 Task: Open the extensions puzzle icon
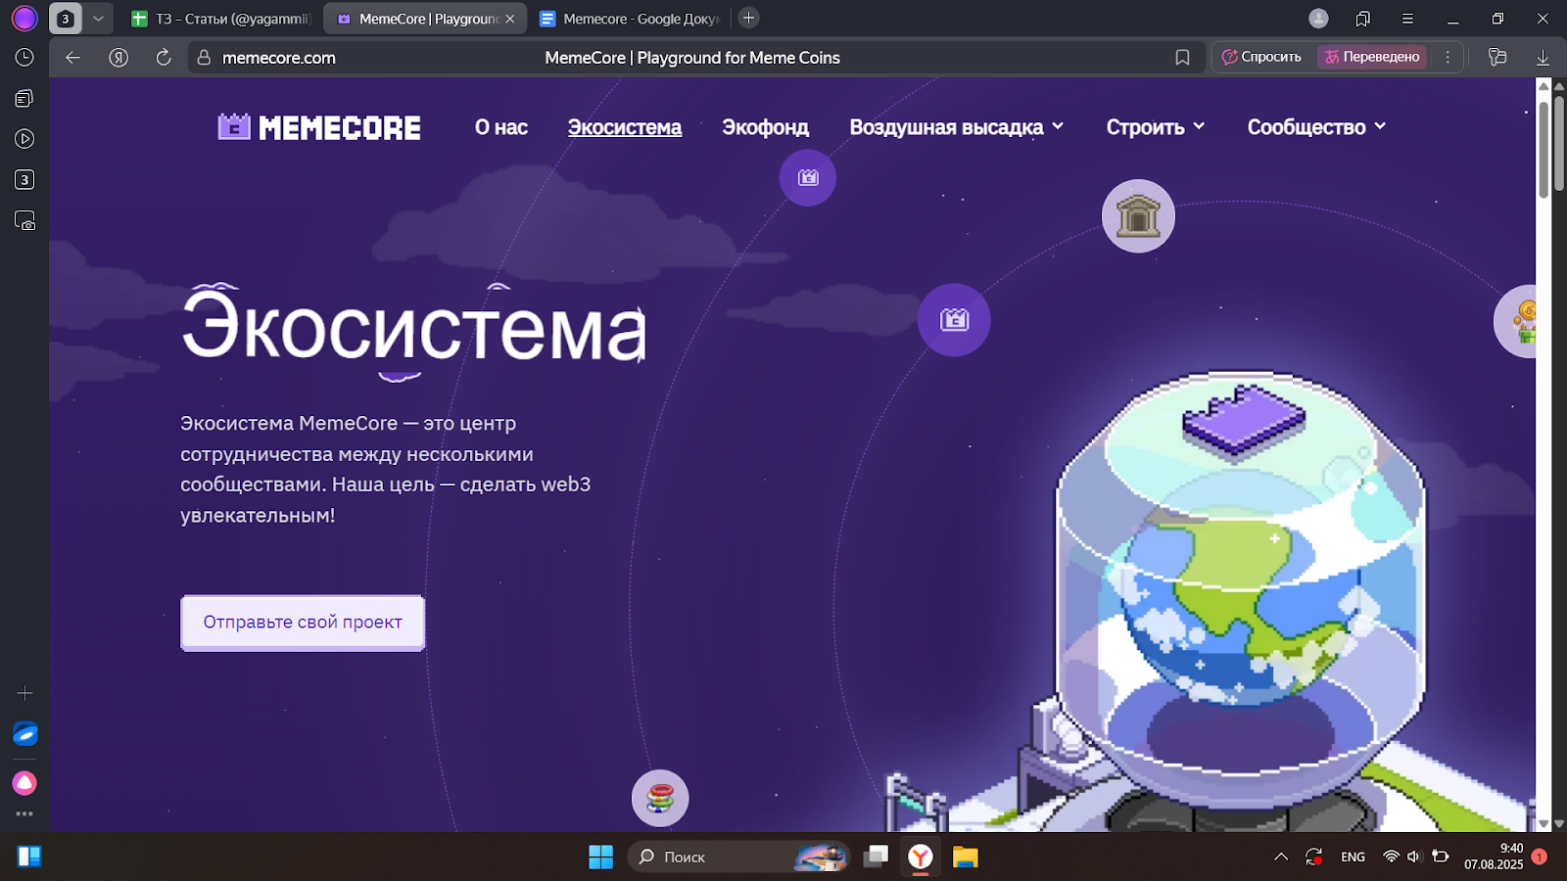pos(1497,57)
